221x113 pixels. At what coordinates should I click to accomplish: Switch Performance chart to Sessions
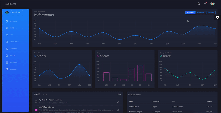coord(211,13)
